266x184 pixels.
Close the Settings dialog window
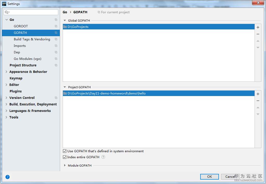pyautogui.click(x=258, y=3)
